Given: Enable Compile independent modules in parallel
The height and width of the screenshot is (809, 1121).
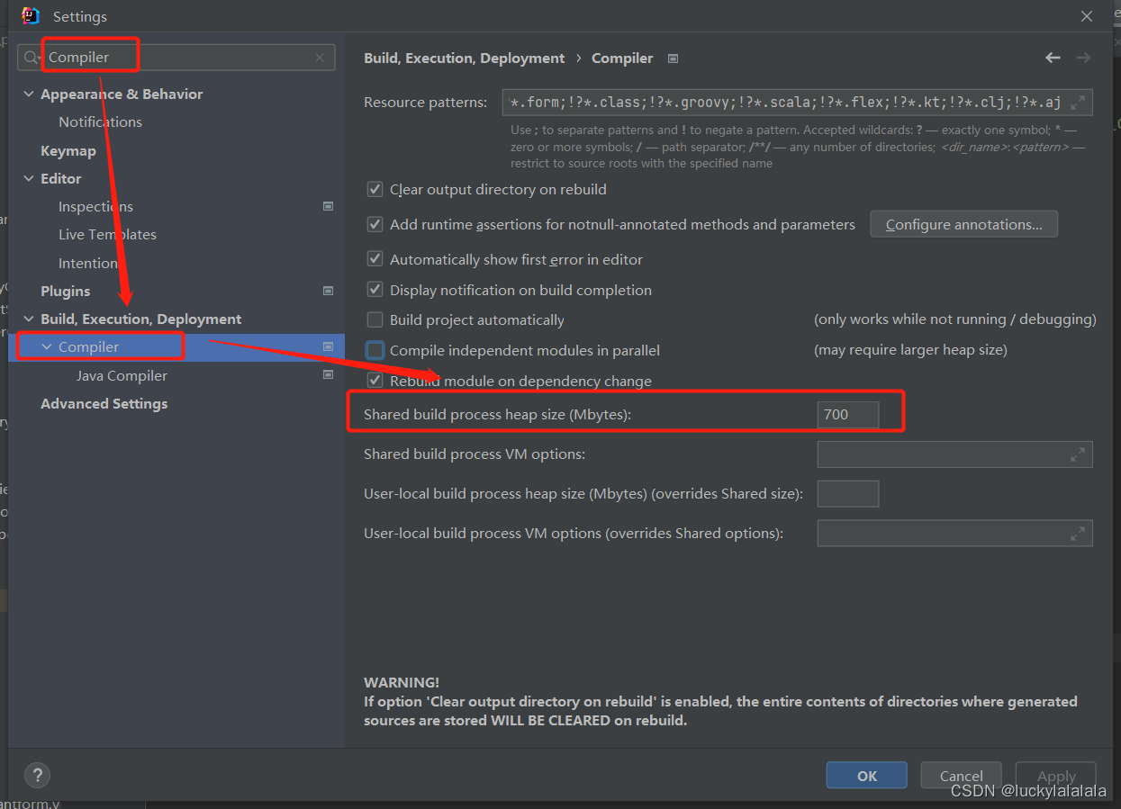Looking at the screenshot, I should click(x=375, y=351).
